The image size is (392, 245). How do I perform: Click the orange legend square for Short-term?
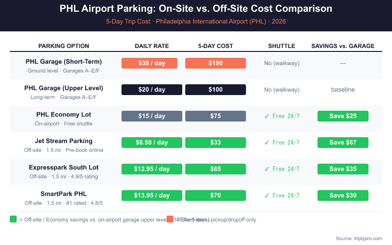(170, 219)
